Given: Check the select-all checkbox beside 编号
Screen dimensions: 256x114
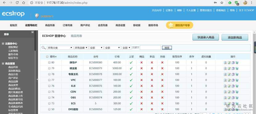Looking at the screenshot, I should (x=47, y=57).
